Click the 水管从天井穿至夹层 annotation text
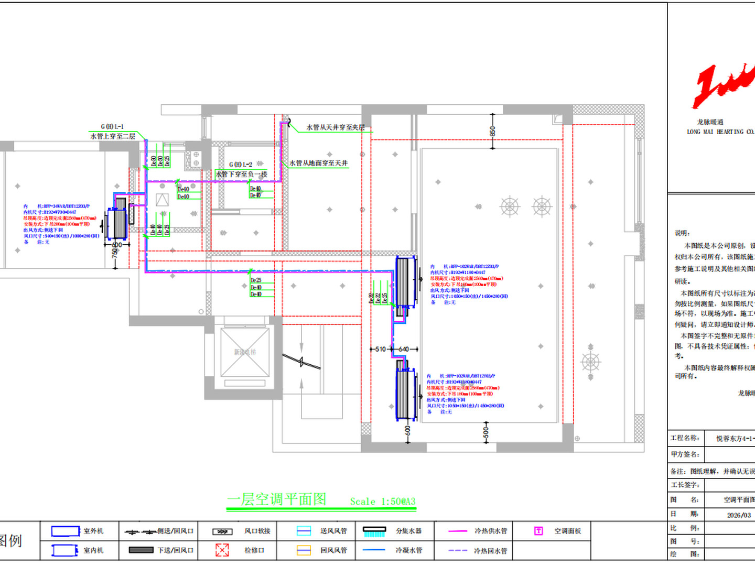The width and height of the screenshot is (755, 566). coord(336,127)
